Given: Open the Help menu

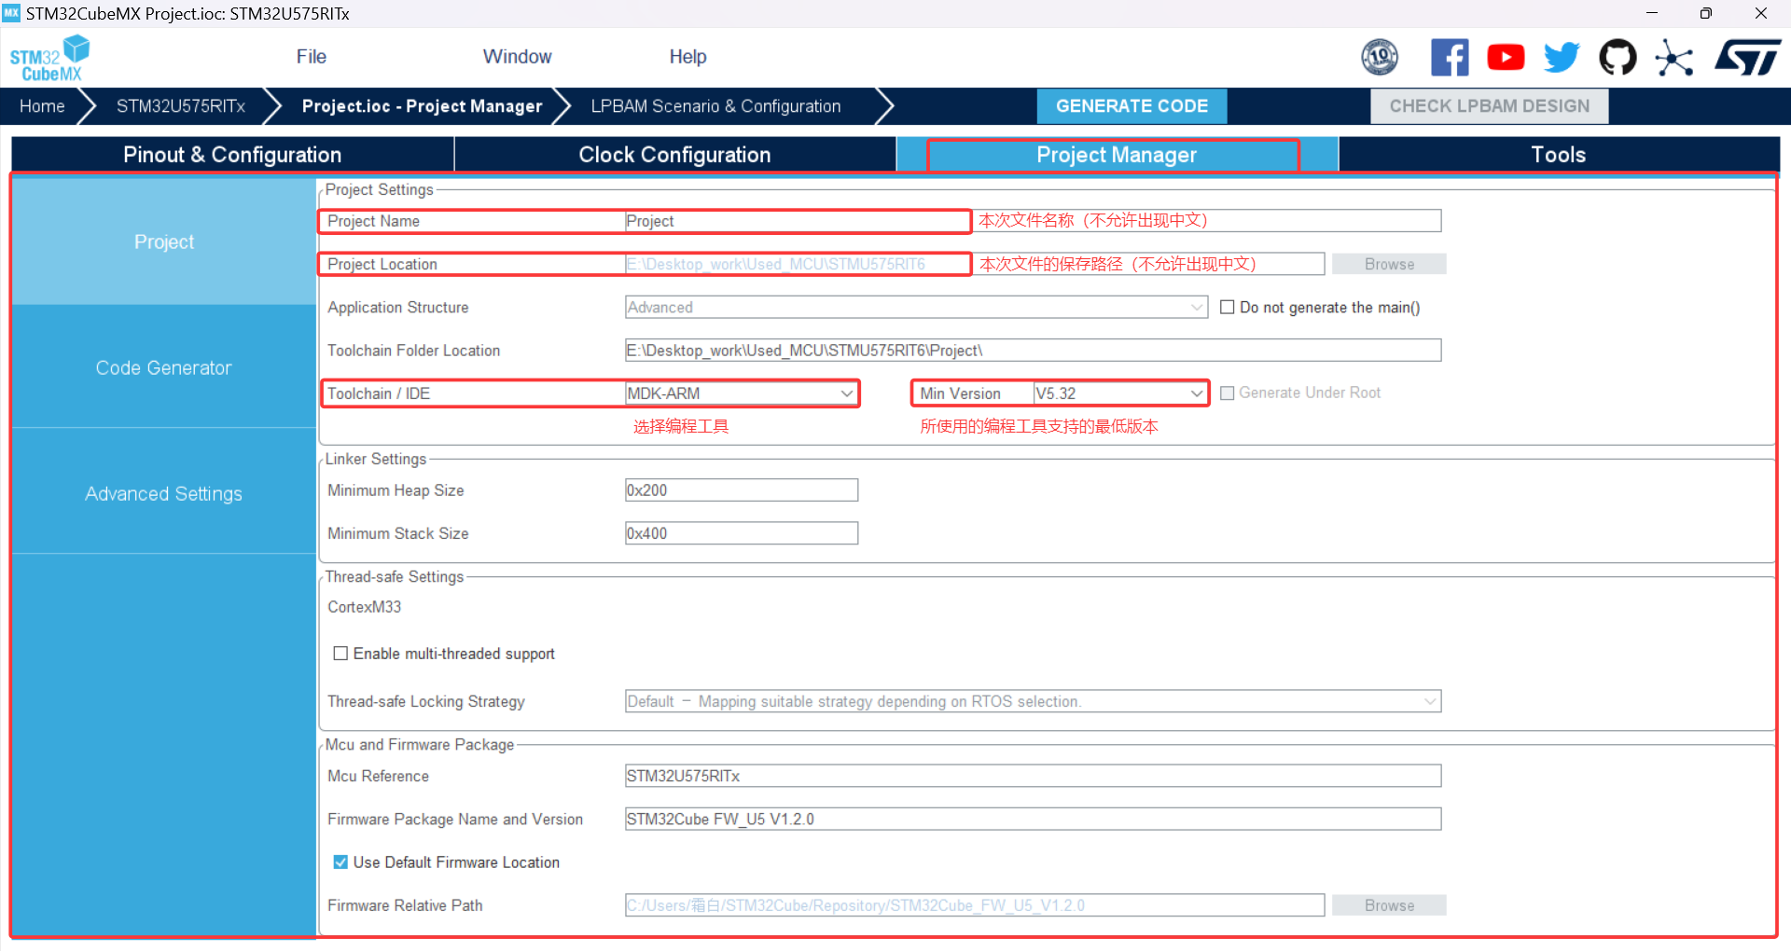Looking at the screenshot, I should click(x=688, y=57).
